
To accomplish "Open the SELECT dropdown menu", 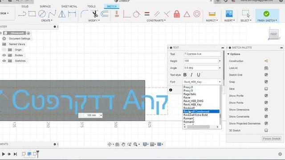I will click(246, 20).
